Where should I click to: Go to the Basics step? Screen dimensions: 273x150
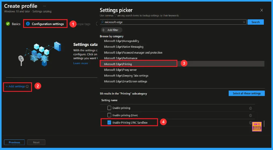pyautogui.click(x=16, y=24)
